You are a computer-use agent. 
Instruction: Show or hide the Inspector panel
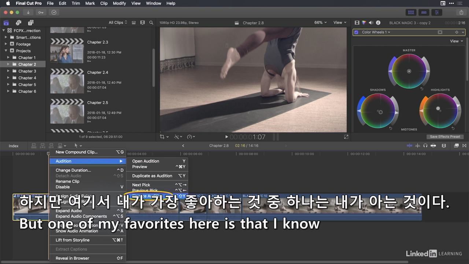pyautogui.click(x=436, y=12)
